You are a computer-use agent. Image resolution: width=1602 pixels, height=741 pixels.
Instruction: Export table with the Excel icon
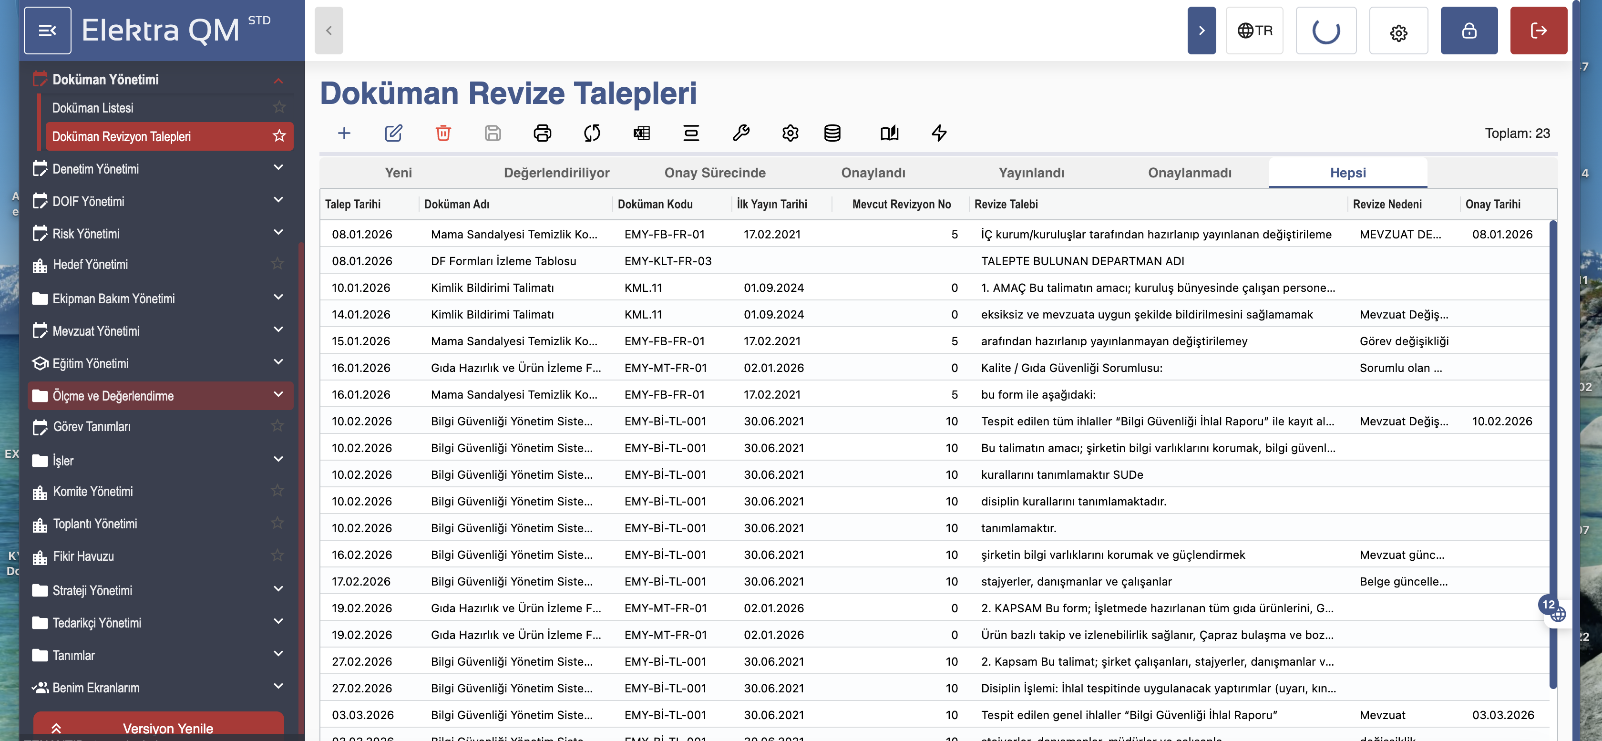click(641, 133)
